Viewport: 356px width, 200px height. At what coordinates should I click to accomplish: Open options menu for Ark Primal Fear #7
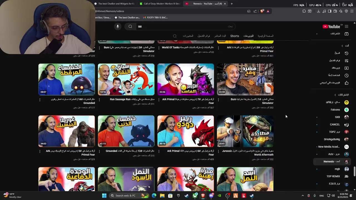pos(159,100)
